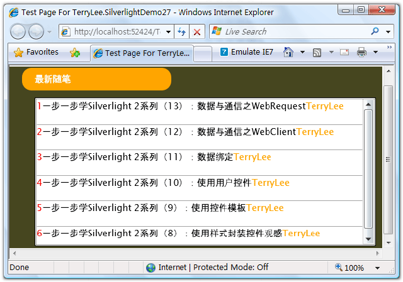Click the browser Forward button
Viewport: 403px width, 282px height.
(x=37, y=31)
